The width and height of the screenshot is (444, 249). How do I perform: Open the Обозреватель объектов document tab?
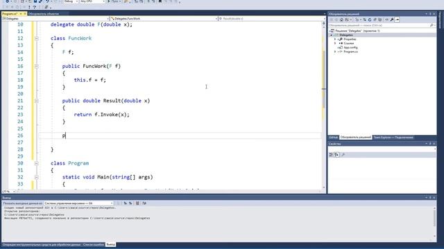pyautogui.click(x=44, y=14)
